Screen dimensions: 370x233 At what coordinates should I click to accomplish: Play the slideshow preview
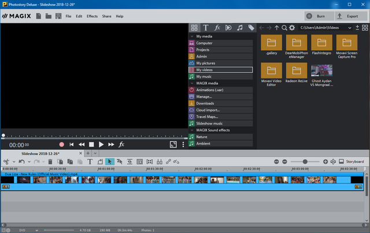[101, 145]
